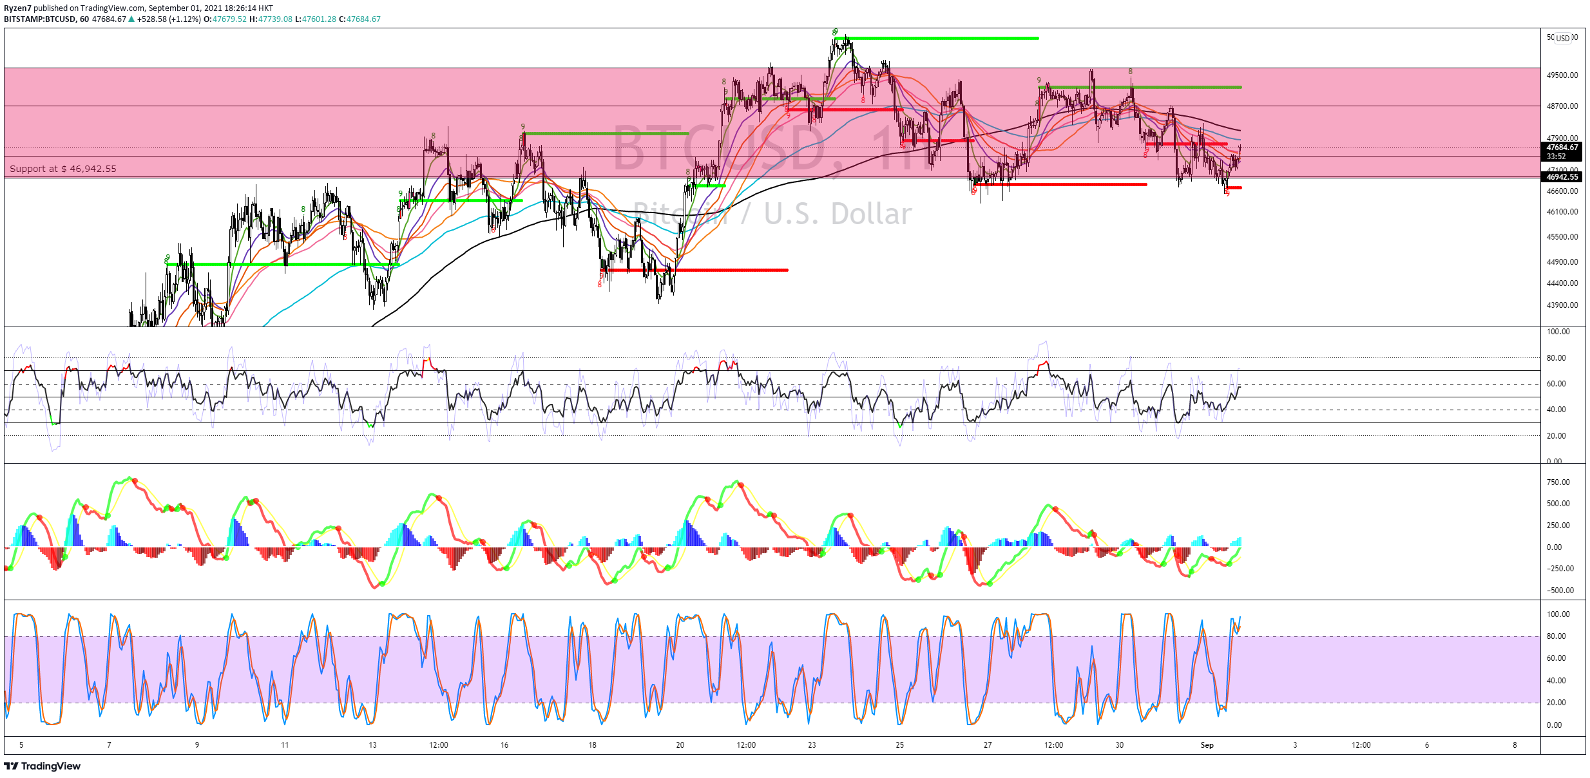Screen dimensions: 1590x778
Task: Click the 45500.00 price axis label
Action: [x=1562, y=237]
